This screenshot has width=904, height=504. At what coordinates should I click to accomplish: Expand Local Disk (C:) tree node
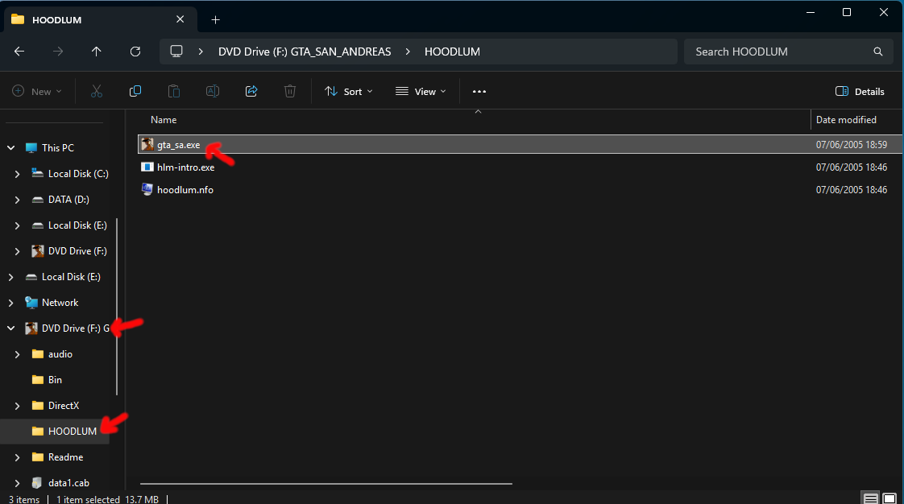pos(17,173)
